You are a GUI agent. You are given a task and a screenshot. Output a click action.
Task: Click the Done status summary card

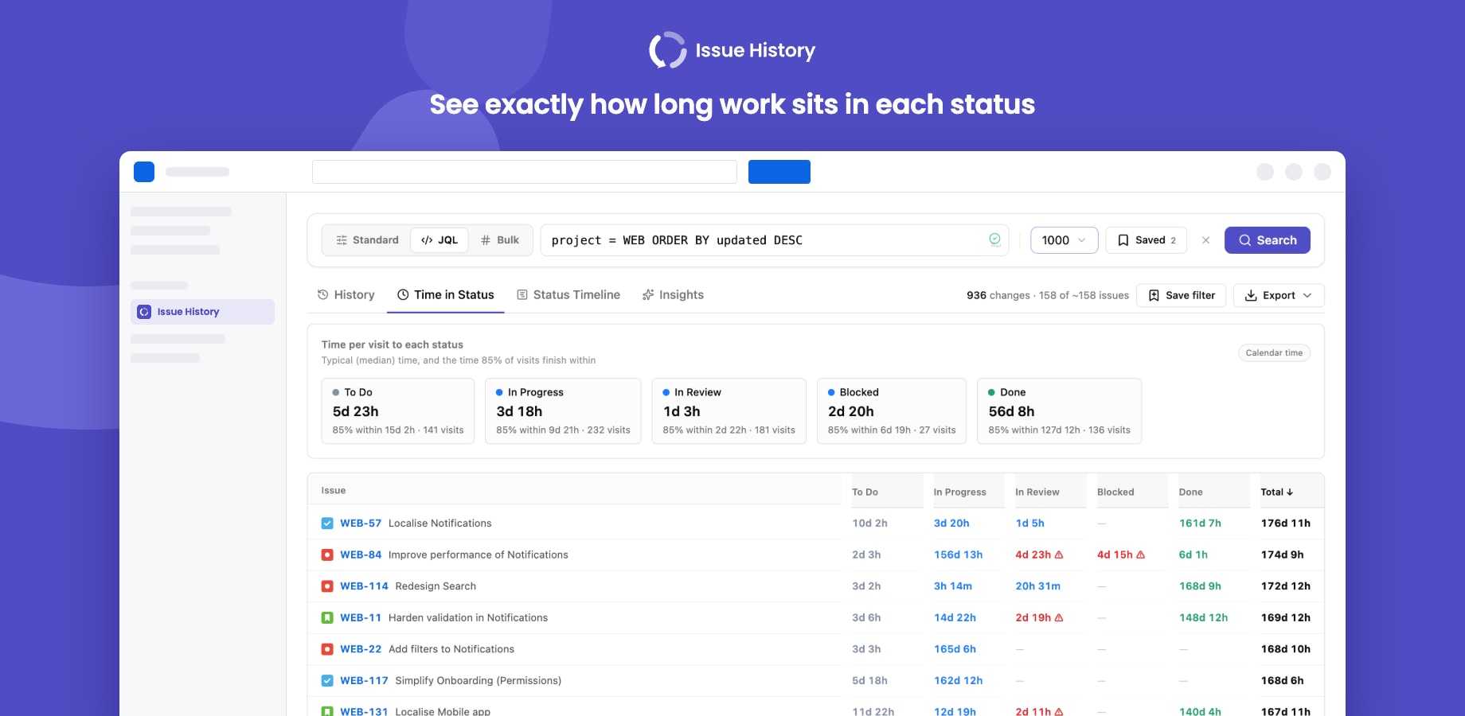coord(1059,411)
